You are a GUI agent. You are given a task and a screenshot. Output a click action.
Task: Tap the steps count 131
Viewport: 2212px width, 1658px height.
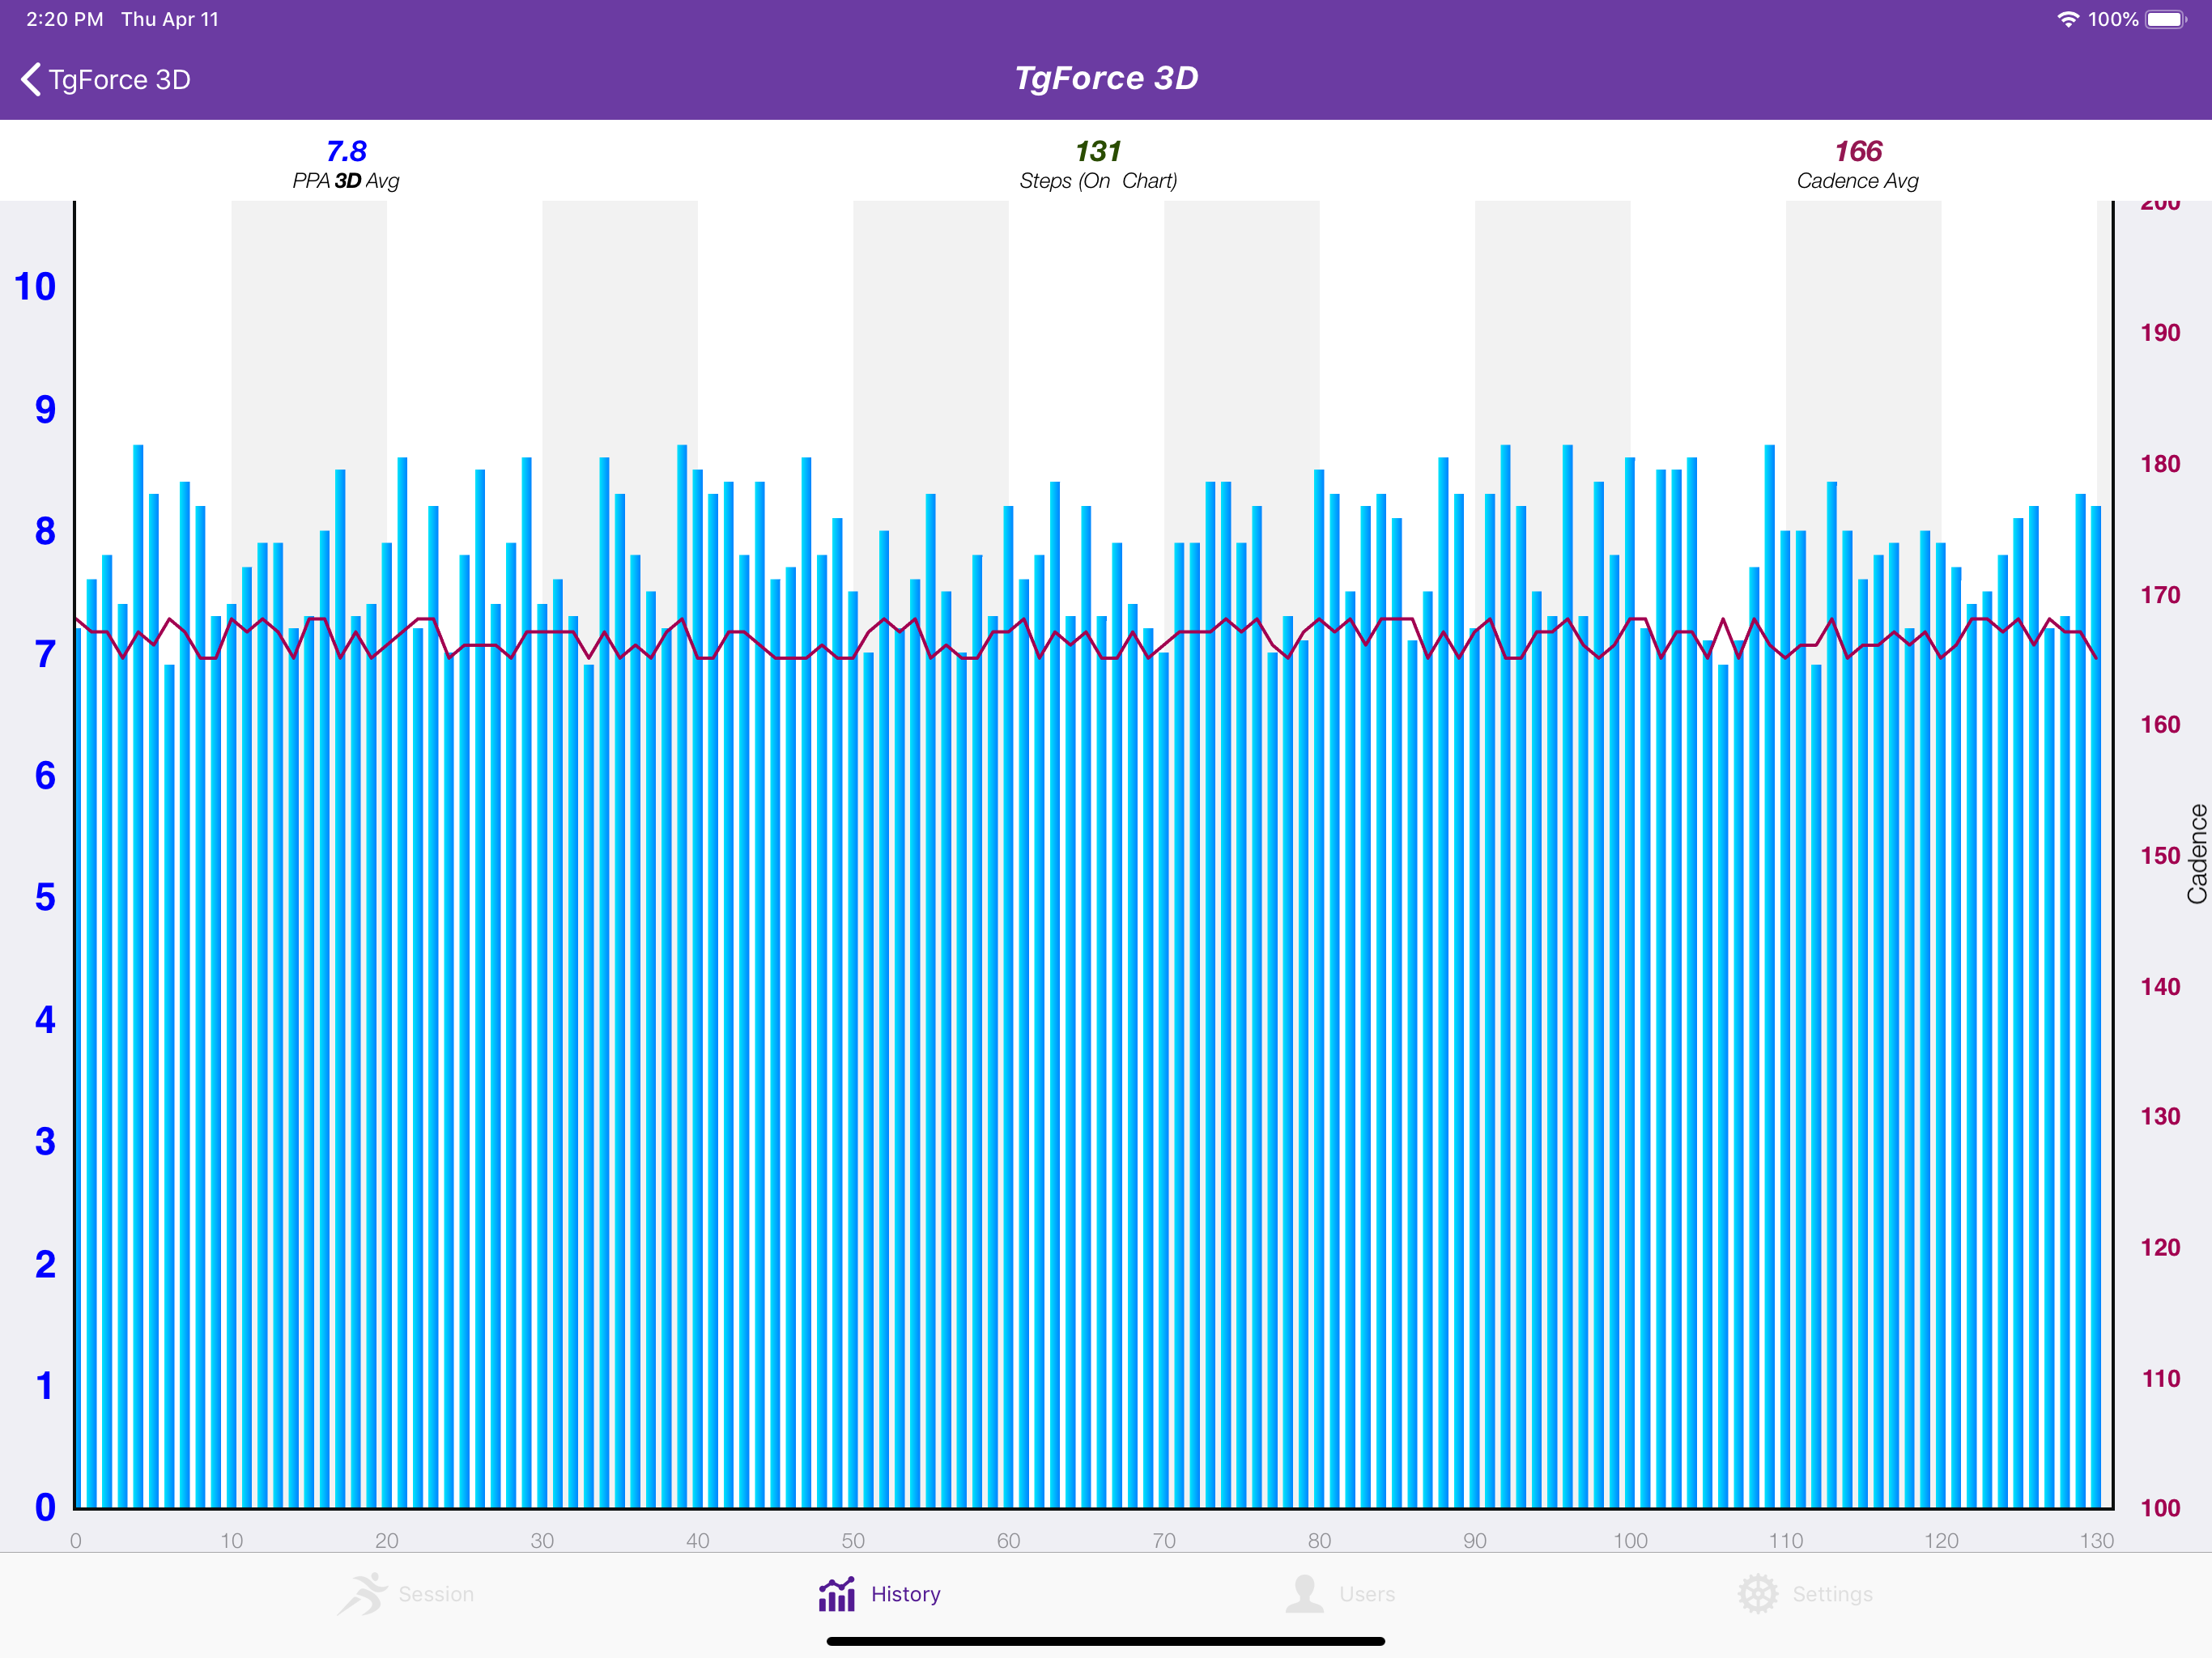(1098, 151)
